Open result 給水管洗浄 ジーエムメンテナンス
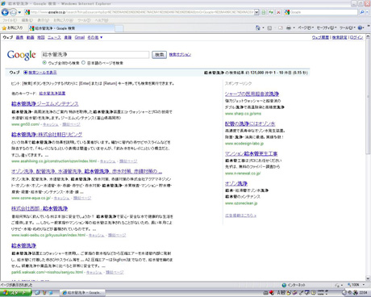 click(x=45, y=104)
